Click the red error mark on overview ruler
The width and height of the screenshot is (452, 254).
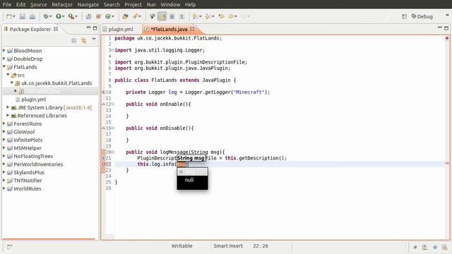tap(447, 163)
